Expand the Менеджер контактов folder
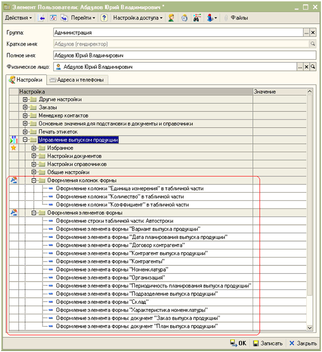 (x=25, y=116)
